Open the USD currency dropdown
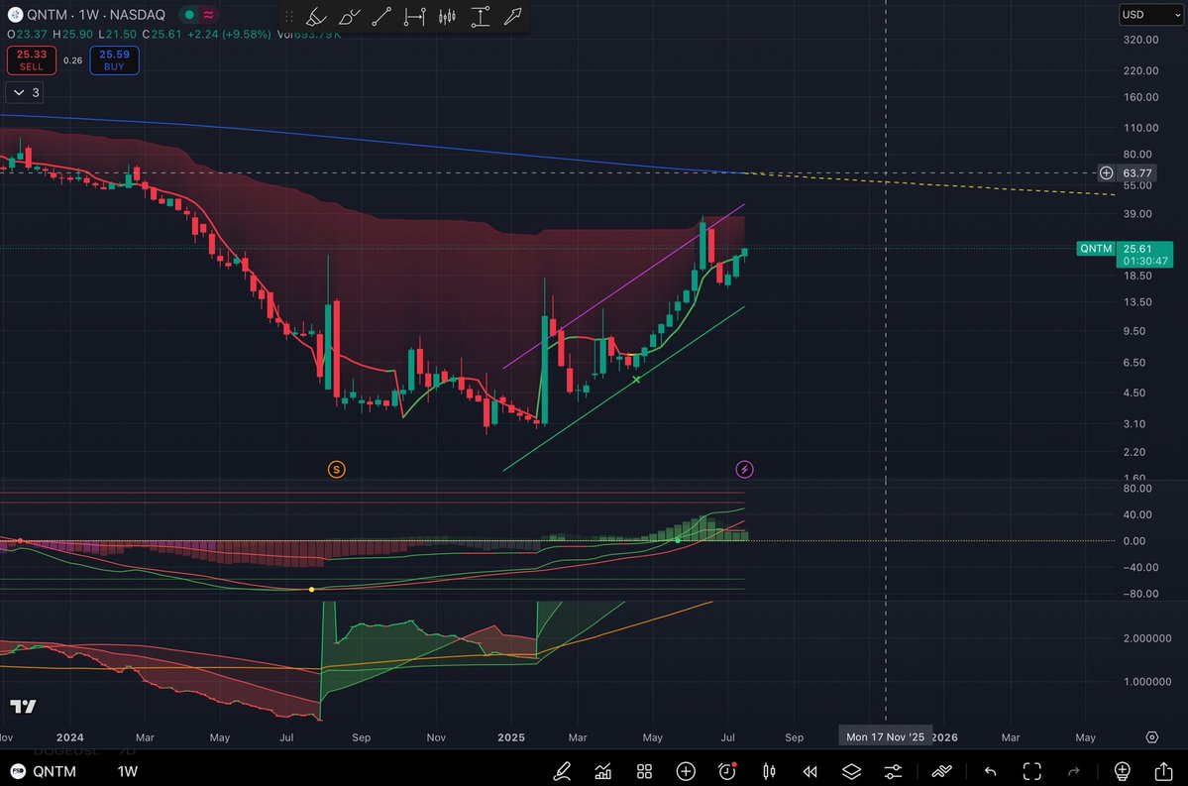Screen dimensions: 1188x786 pyautogui.click(x=1151, y=15)
